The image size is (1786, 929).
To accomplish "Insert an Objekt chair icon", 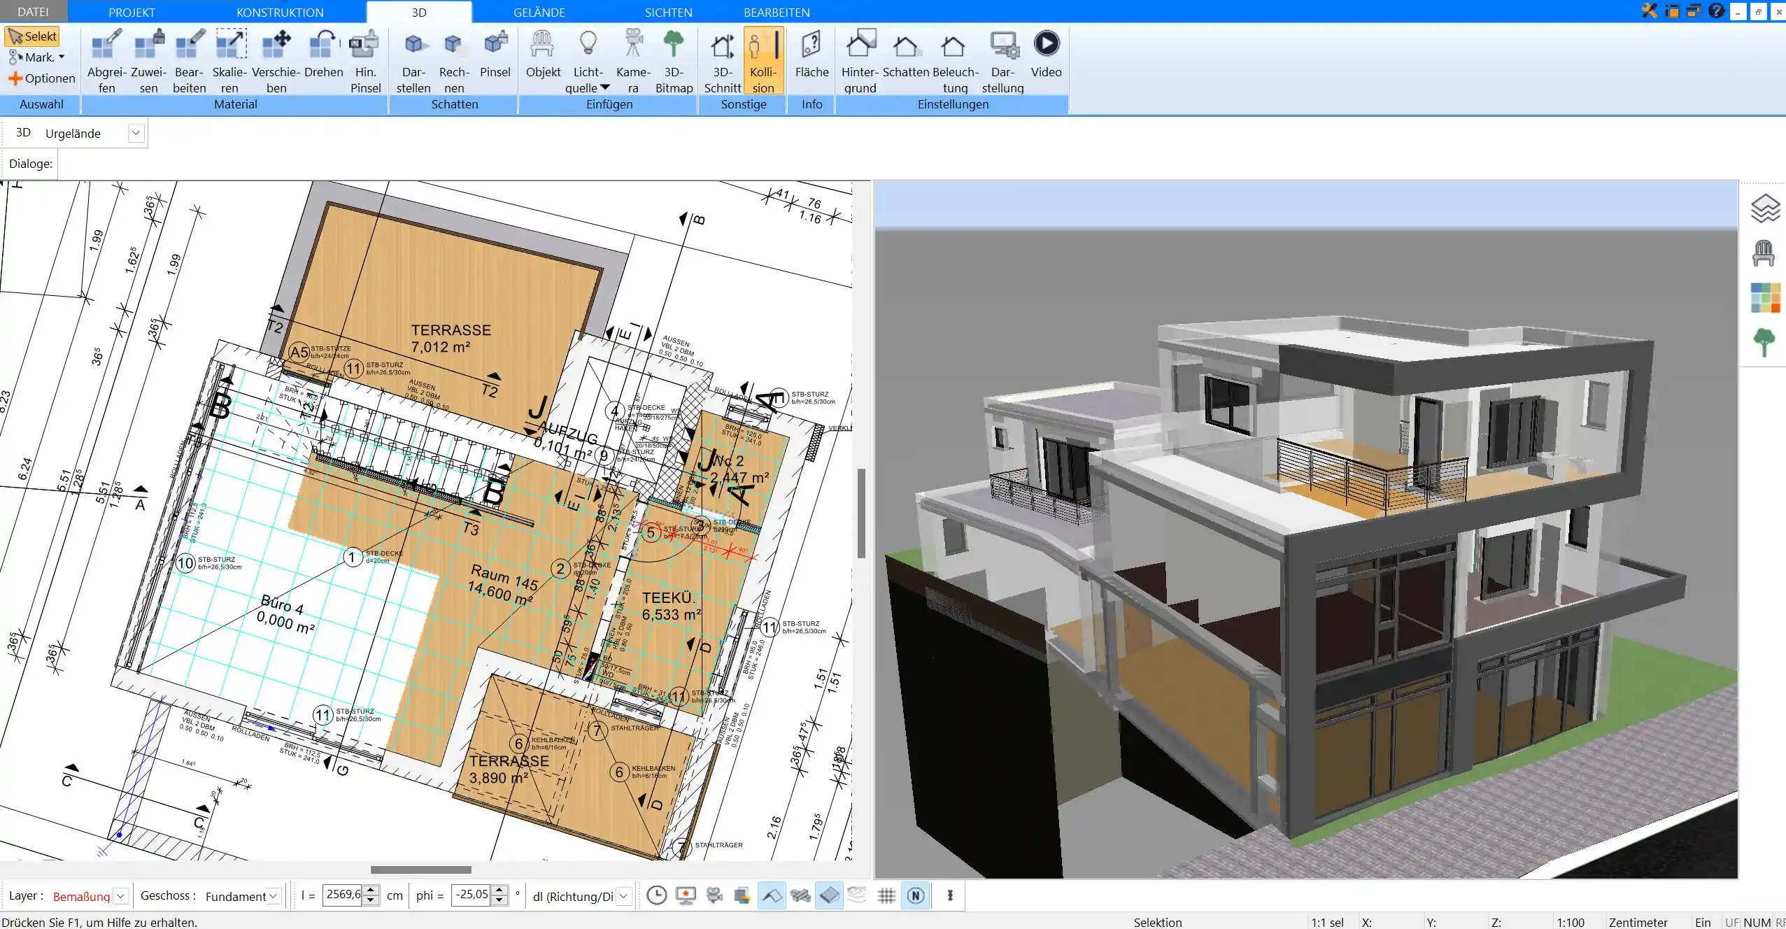I will [543, 54].
